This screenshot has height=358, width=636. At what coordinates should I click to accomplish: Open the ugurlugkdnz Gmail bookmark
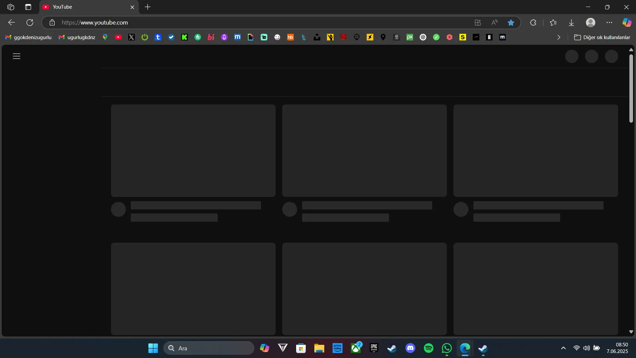[77, 37]
